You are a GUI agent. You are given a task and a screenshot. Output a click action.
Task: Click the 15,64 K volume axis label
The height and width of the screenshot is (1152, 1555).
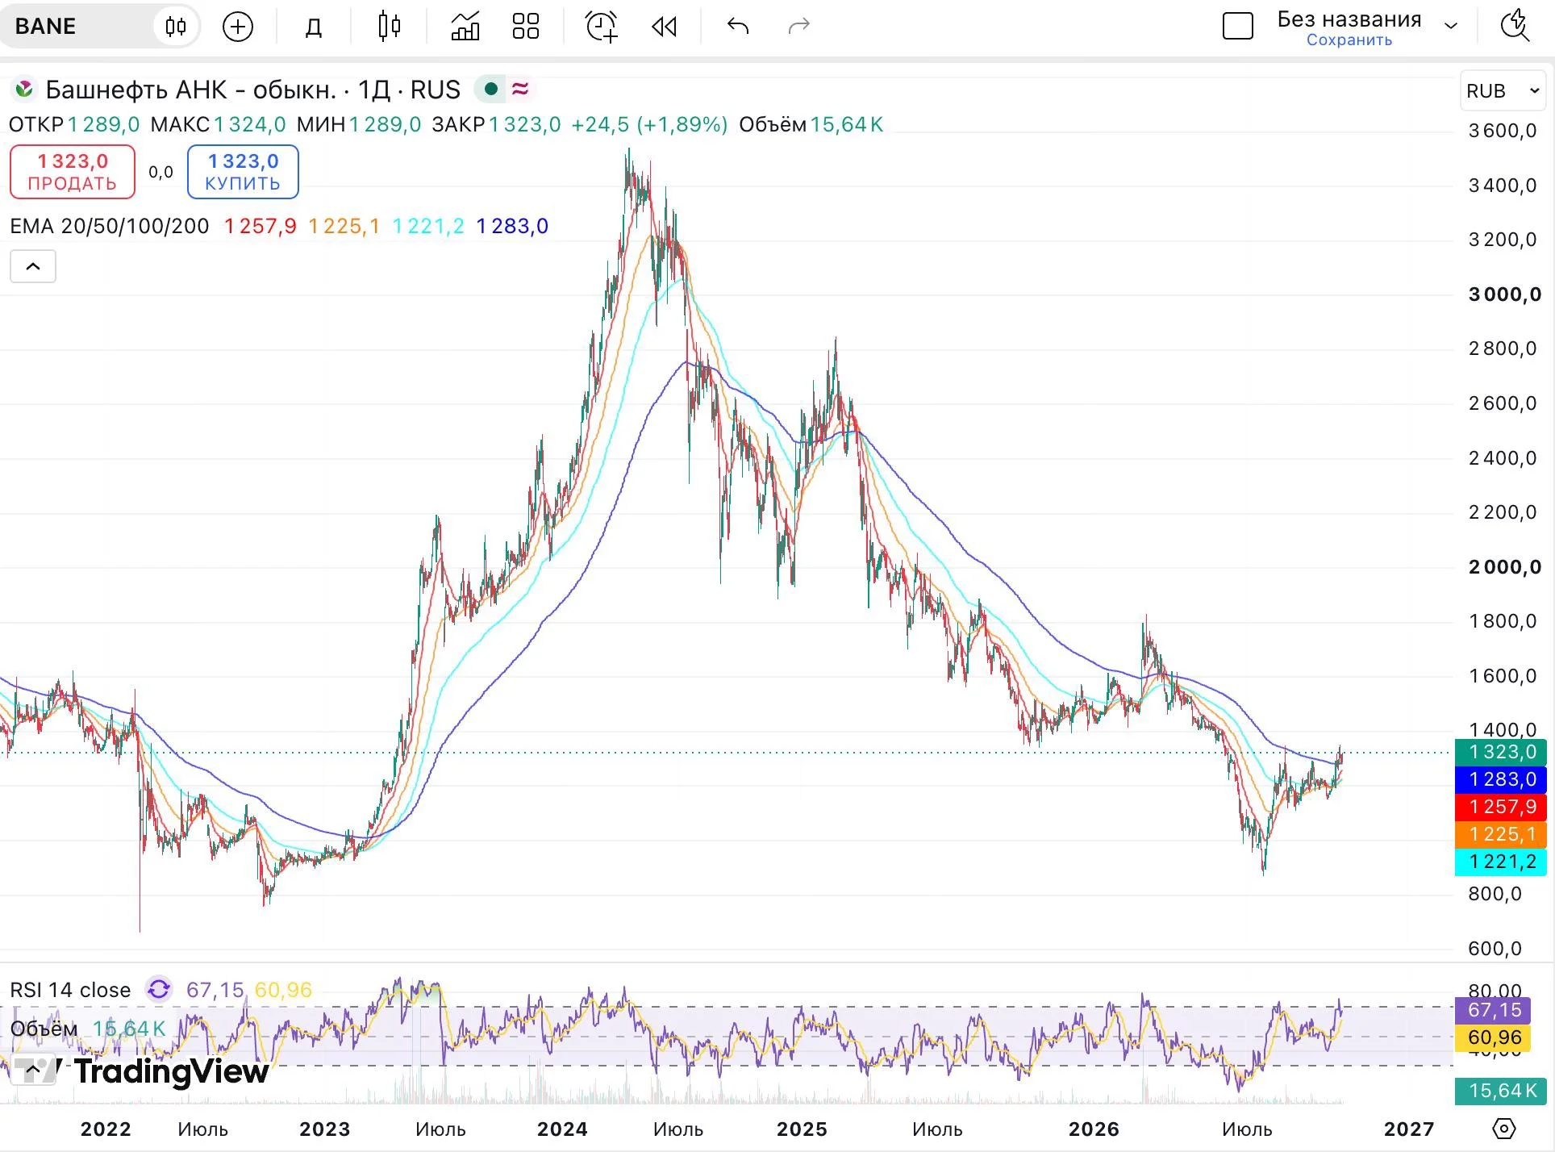click(x=1501, y=1091)
